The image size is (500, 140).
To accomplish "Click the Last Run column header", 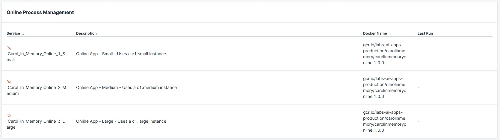I will (425, 33).
